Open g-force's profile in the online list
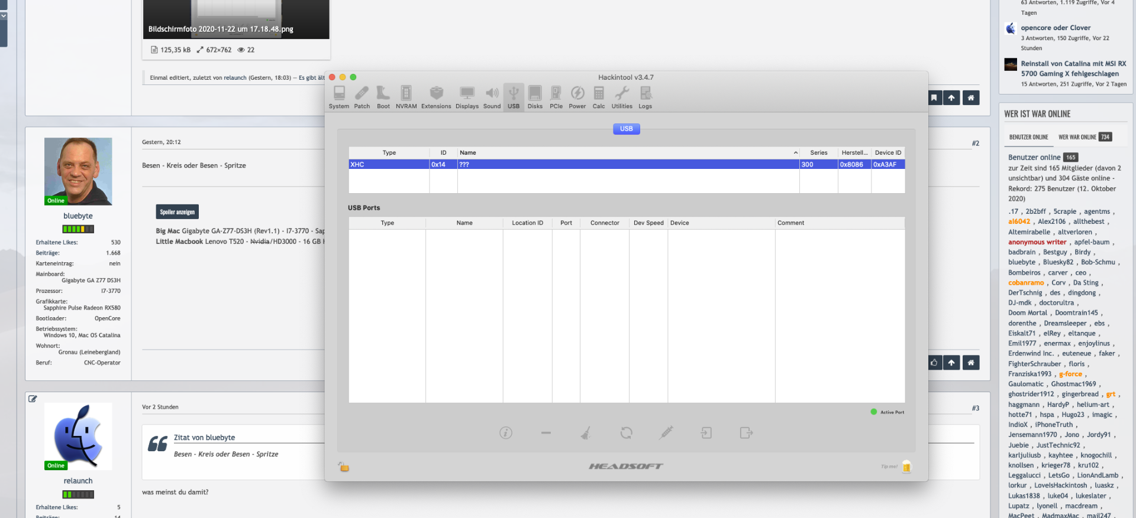The height and width of the screenshot is (518, 1136). coord(1070,374)
